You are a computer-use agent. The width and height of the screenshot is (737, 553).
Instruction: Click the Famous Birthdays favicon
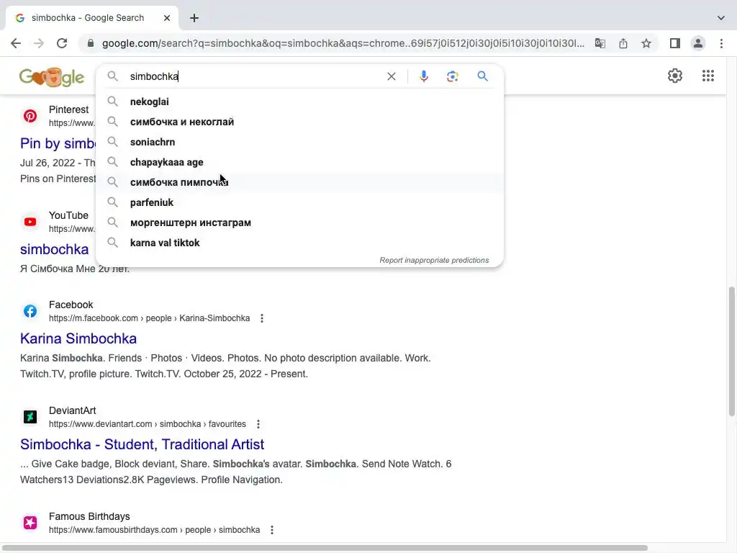[30, 523]
